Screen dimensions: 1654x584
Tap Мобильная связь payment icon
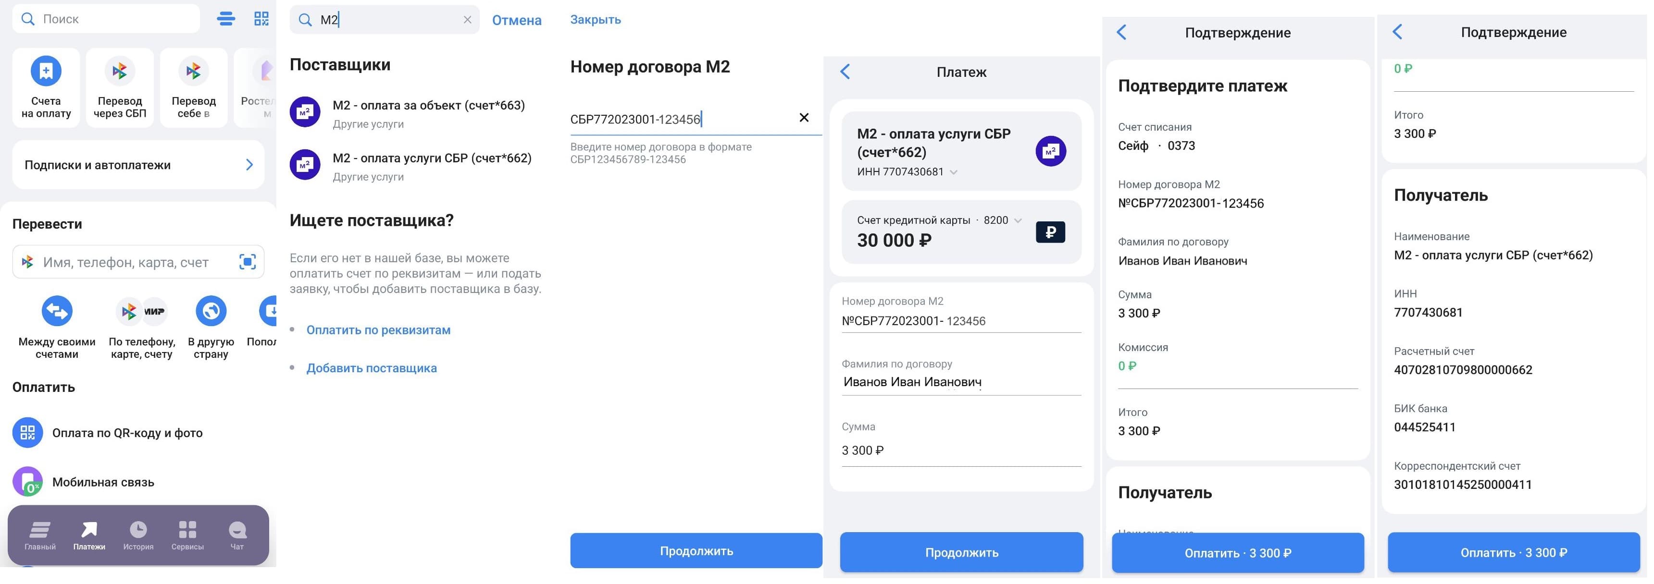pyautogui.click(x=27, y=482)
